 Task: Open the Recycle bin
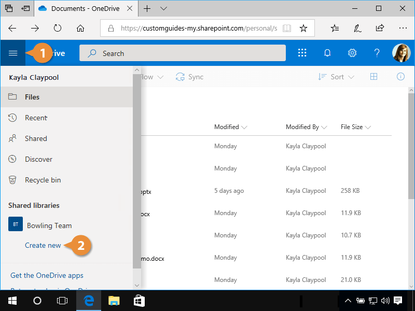point(67,180)
